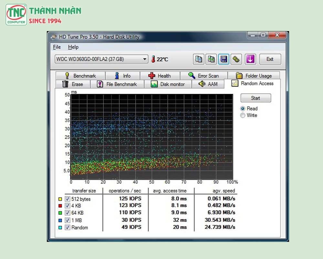The width and height of the screenshot is (323, 259).
Task: Disable the Random transfer size checkbox
Action: point(68,227)
